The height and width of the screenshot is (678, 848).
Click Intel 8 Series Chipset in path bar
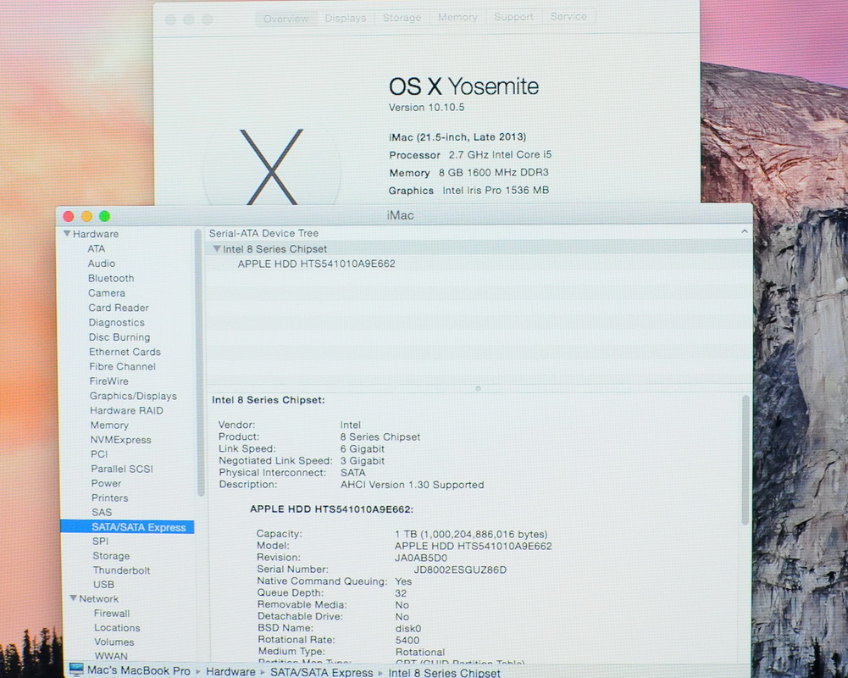(x=444, y=673)
